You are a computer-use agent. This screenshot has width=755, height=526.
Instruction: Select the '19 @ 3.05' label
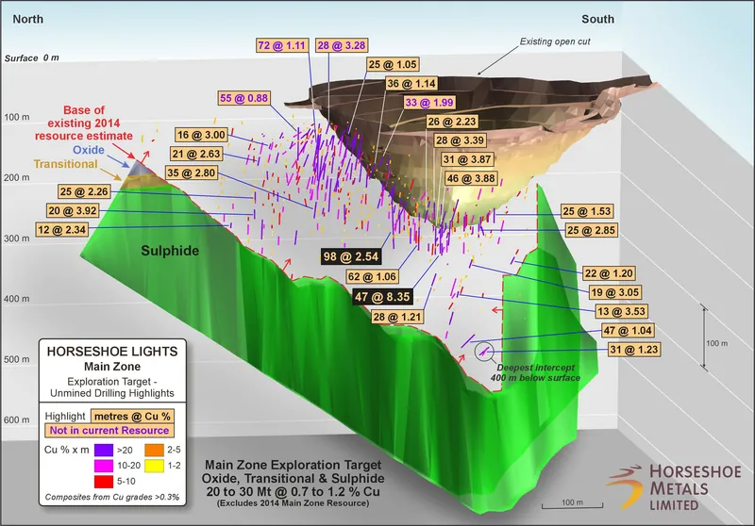615,292
